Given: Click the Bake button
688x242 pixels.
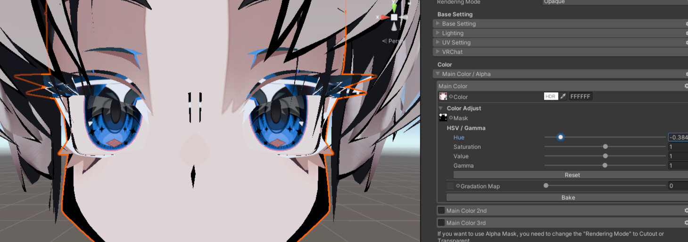Looking at the screenshot, I should pyautogui.click(x=567, y=197).
